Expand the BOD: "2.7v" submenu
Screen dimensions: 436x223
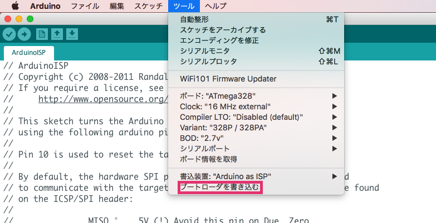(x=256, y=138)
